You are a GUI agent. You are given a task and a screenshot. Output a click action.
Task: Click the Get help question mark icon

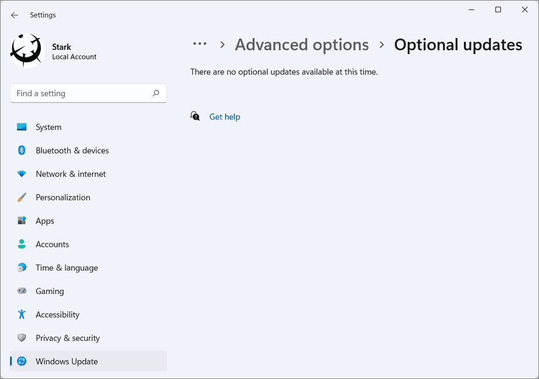pyautogui.click(x=195, y=116)
